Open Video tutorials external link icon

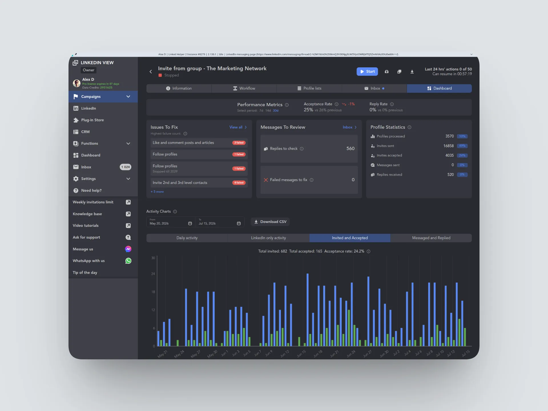[x=128, y=225]
